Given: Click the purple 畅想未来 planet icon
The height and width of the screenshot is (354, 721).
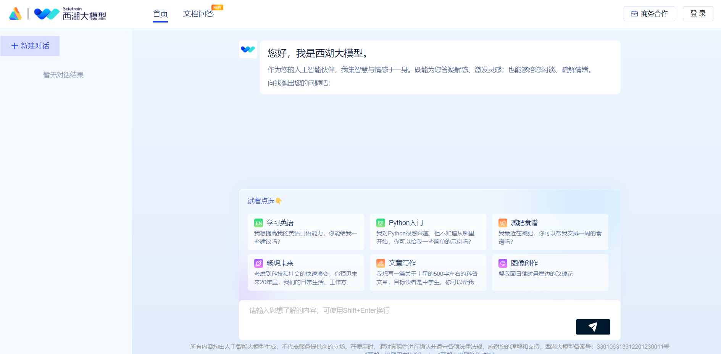Looking at the screenshot, I should coord(258,263).
